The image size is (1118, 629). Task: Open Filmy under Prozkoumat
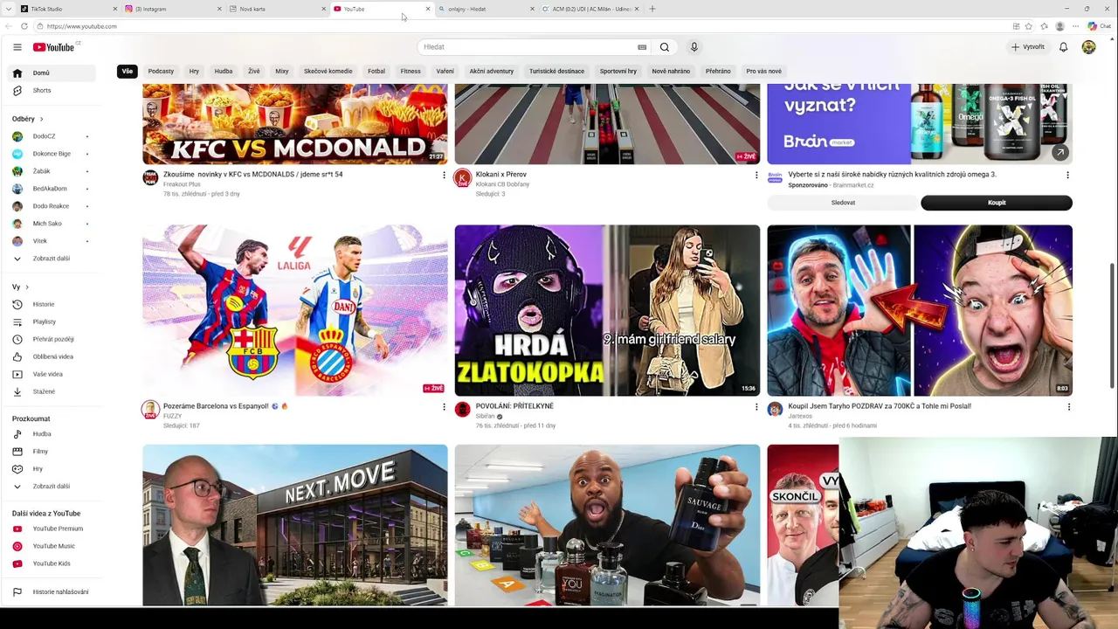point(52,452)
